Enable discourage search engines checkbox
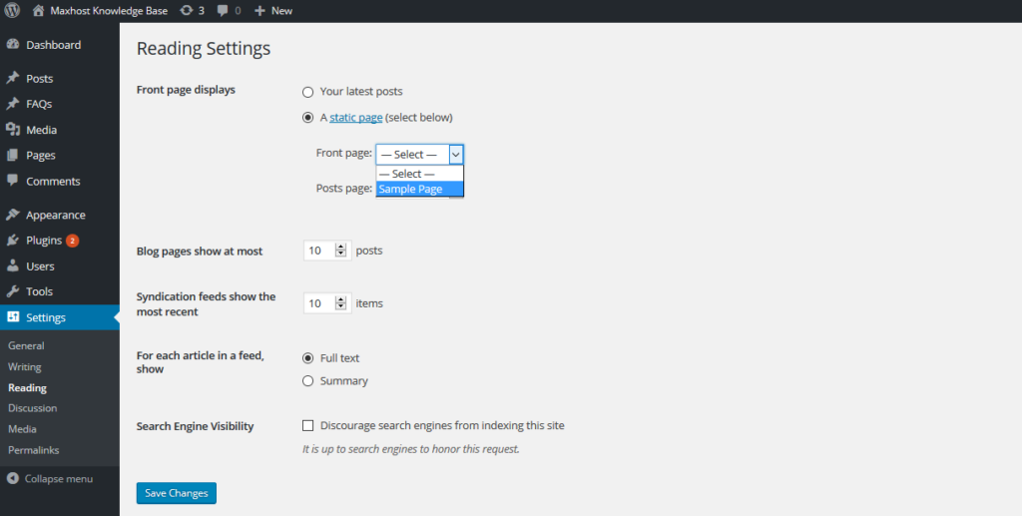 click(x=308, y=425)
